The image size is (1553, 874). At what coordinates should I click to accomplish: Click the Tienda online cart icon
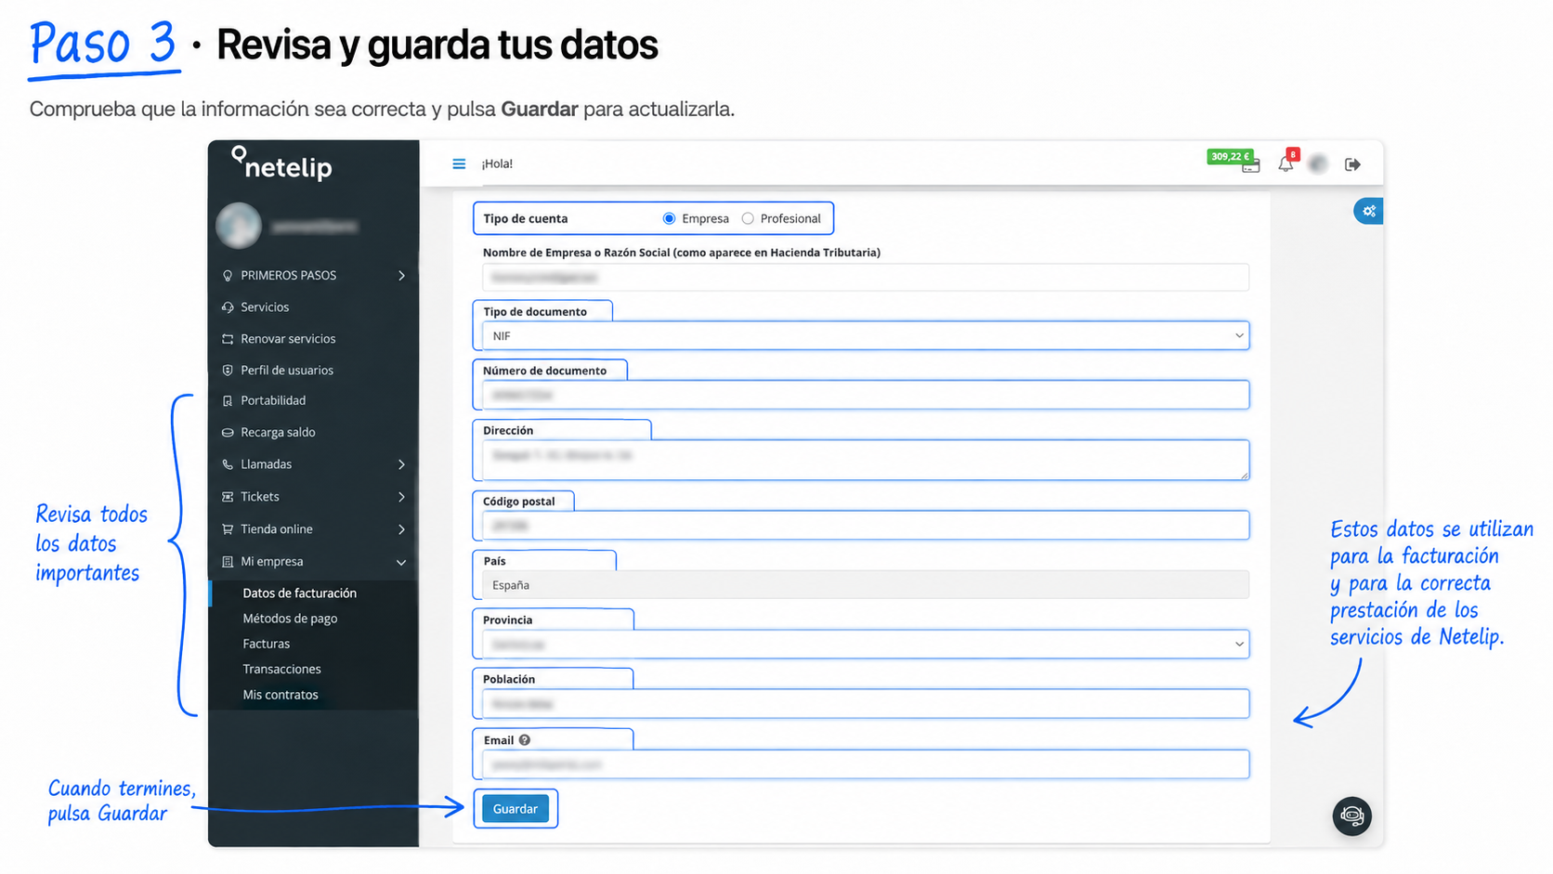228,529
